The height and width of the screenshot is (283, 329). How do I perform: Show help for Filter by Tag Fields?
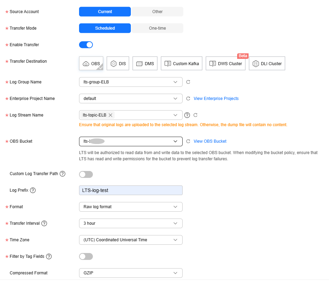[x=49, y=256]
